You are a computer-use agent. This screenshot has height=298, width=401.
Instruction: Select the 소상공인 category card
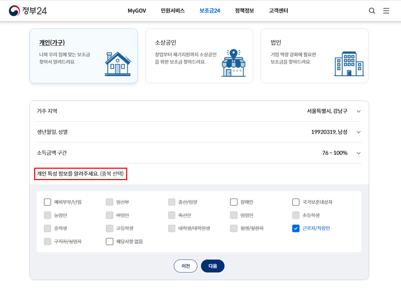(x=199, y=56)
